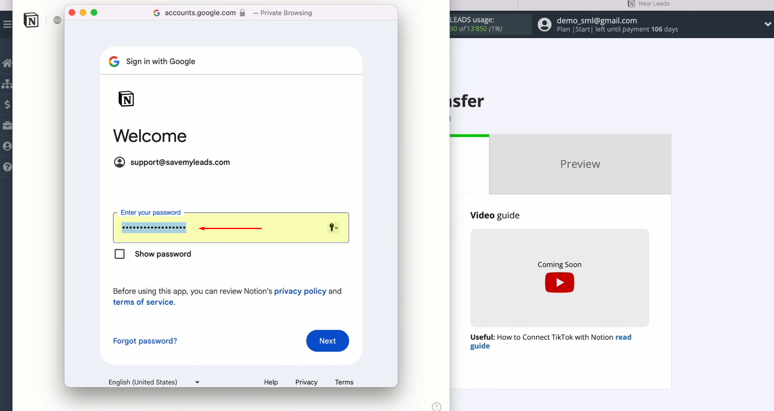Play the Coming Soon YouTube video
The height and width of the screenshot is (411, 774).
point(560,282)
